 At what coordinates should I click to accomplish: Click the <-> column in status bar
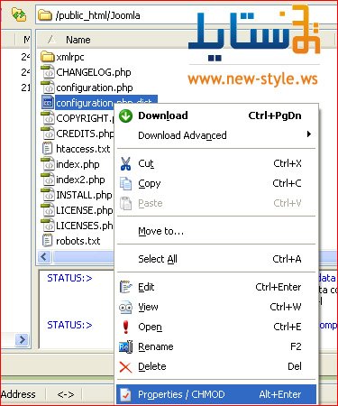pyautogui.click(x=66, y=394)
